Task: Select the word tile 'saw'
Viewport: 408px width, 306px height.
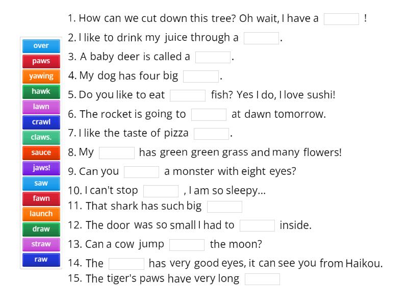Action: 41,183
